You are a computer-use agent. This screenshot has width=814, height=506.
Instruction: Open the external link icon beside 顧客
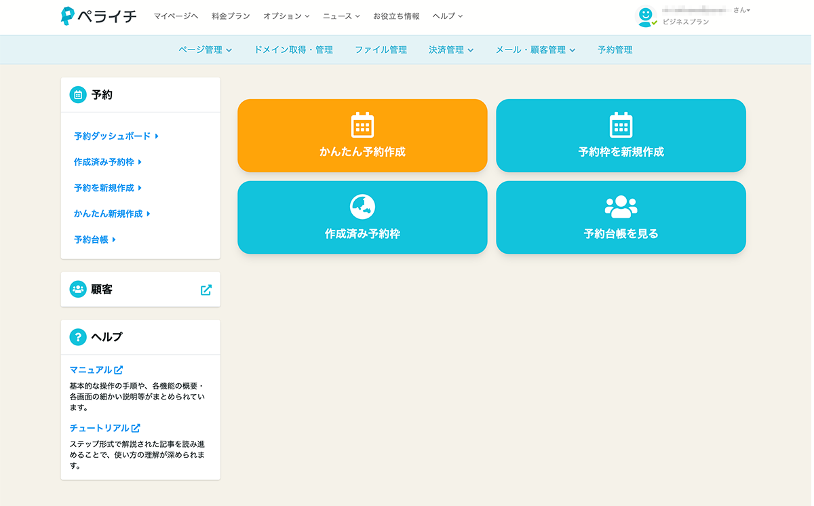tap(206, 290)
